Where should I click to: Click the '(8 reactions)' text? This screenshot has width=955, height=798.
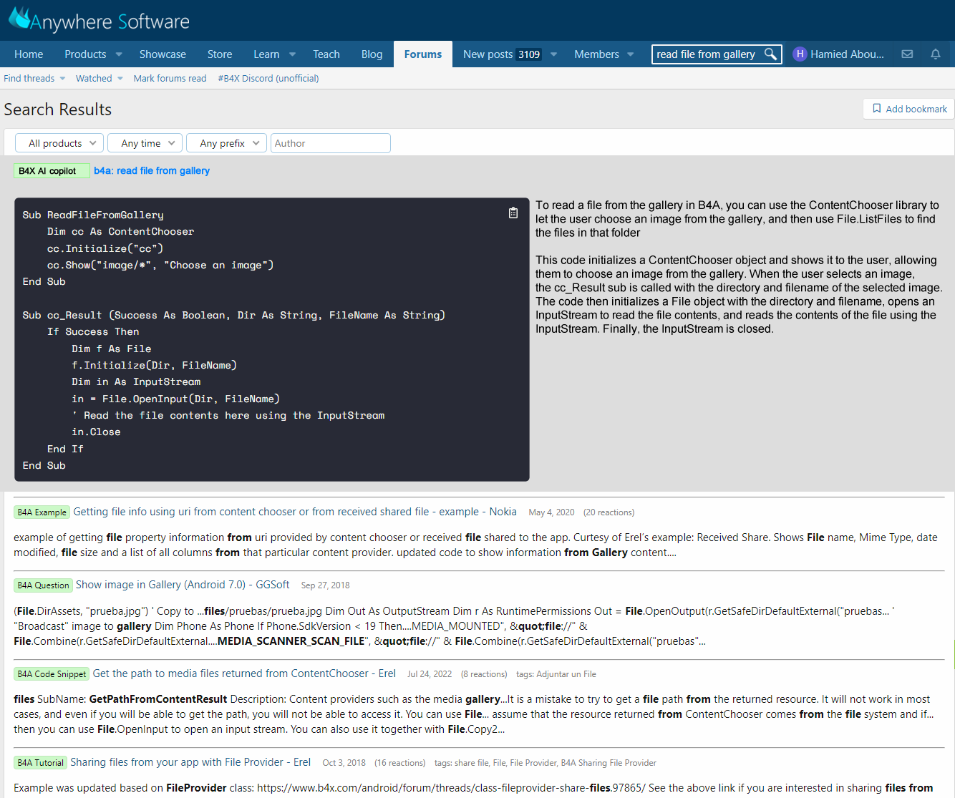(x=484, y=674)
